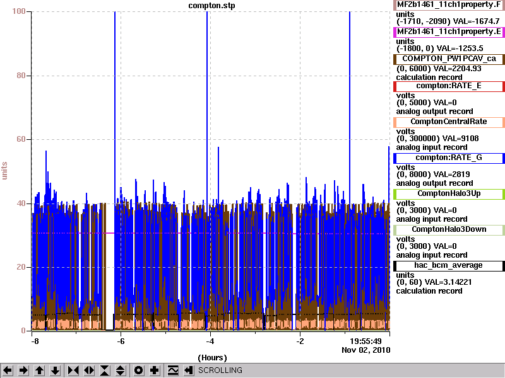The height and width of the screenshot is (378, 505).
Task: Click the compton.stp graph title
Action: click(211, 6)
